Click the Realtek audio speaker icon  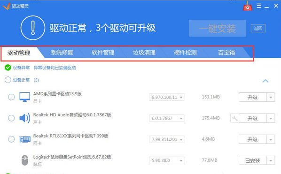pos(25,118)
